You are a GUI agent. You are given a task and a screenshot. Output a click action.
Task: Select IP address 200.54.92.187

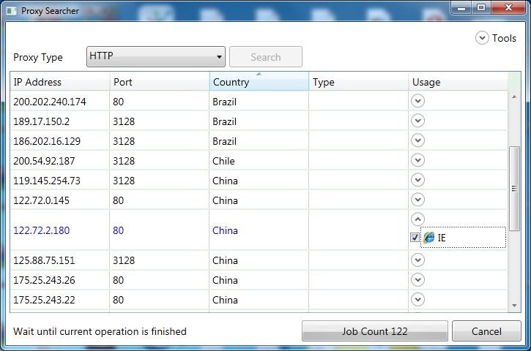tap(44, 161)
